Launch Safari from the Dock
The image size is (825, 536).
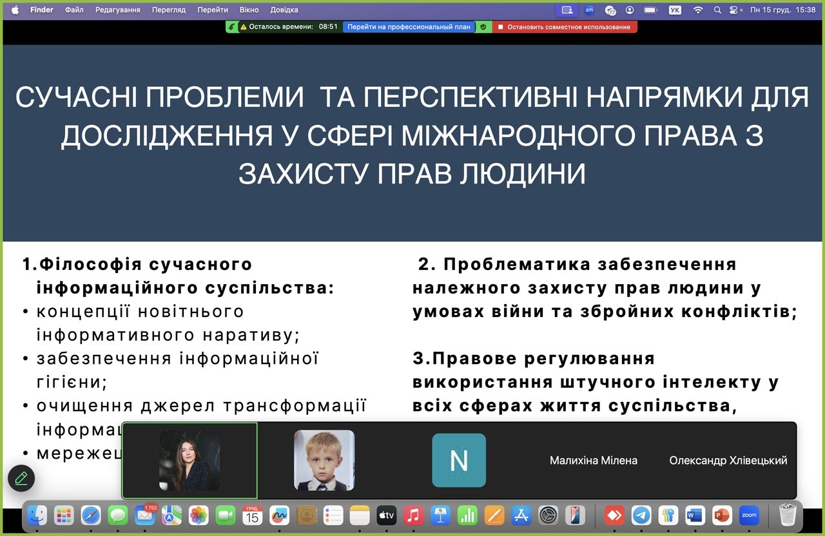tap(91, 515)
